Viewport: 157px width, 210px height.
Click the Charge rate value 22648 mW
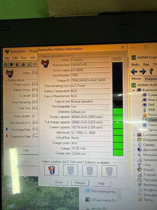pyautogui.click(x=91, y=154)
